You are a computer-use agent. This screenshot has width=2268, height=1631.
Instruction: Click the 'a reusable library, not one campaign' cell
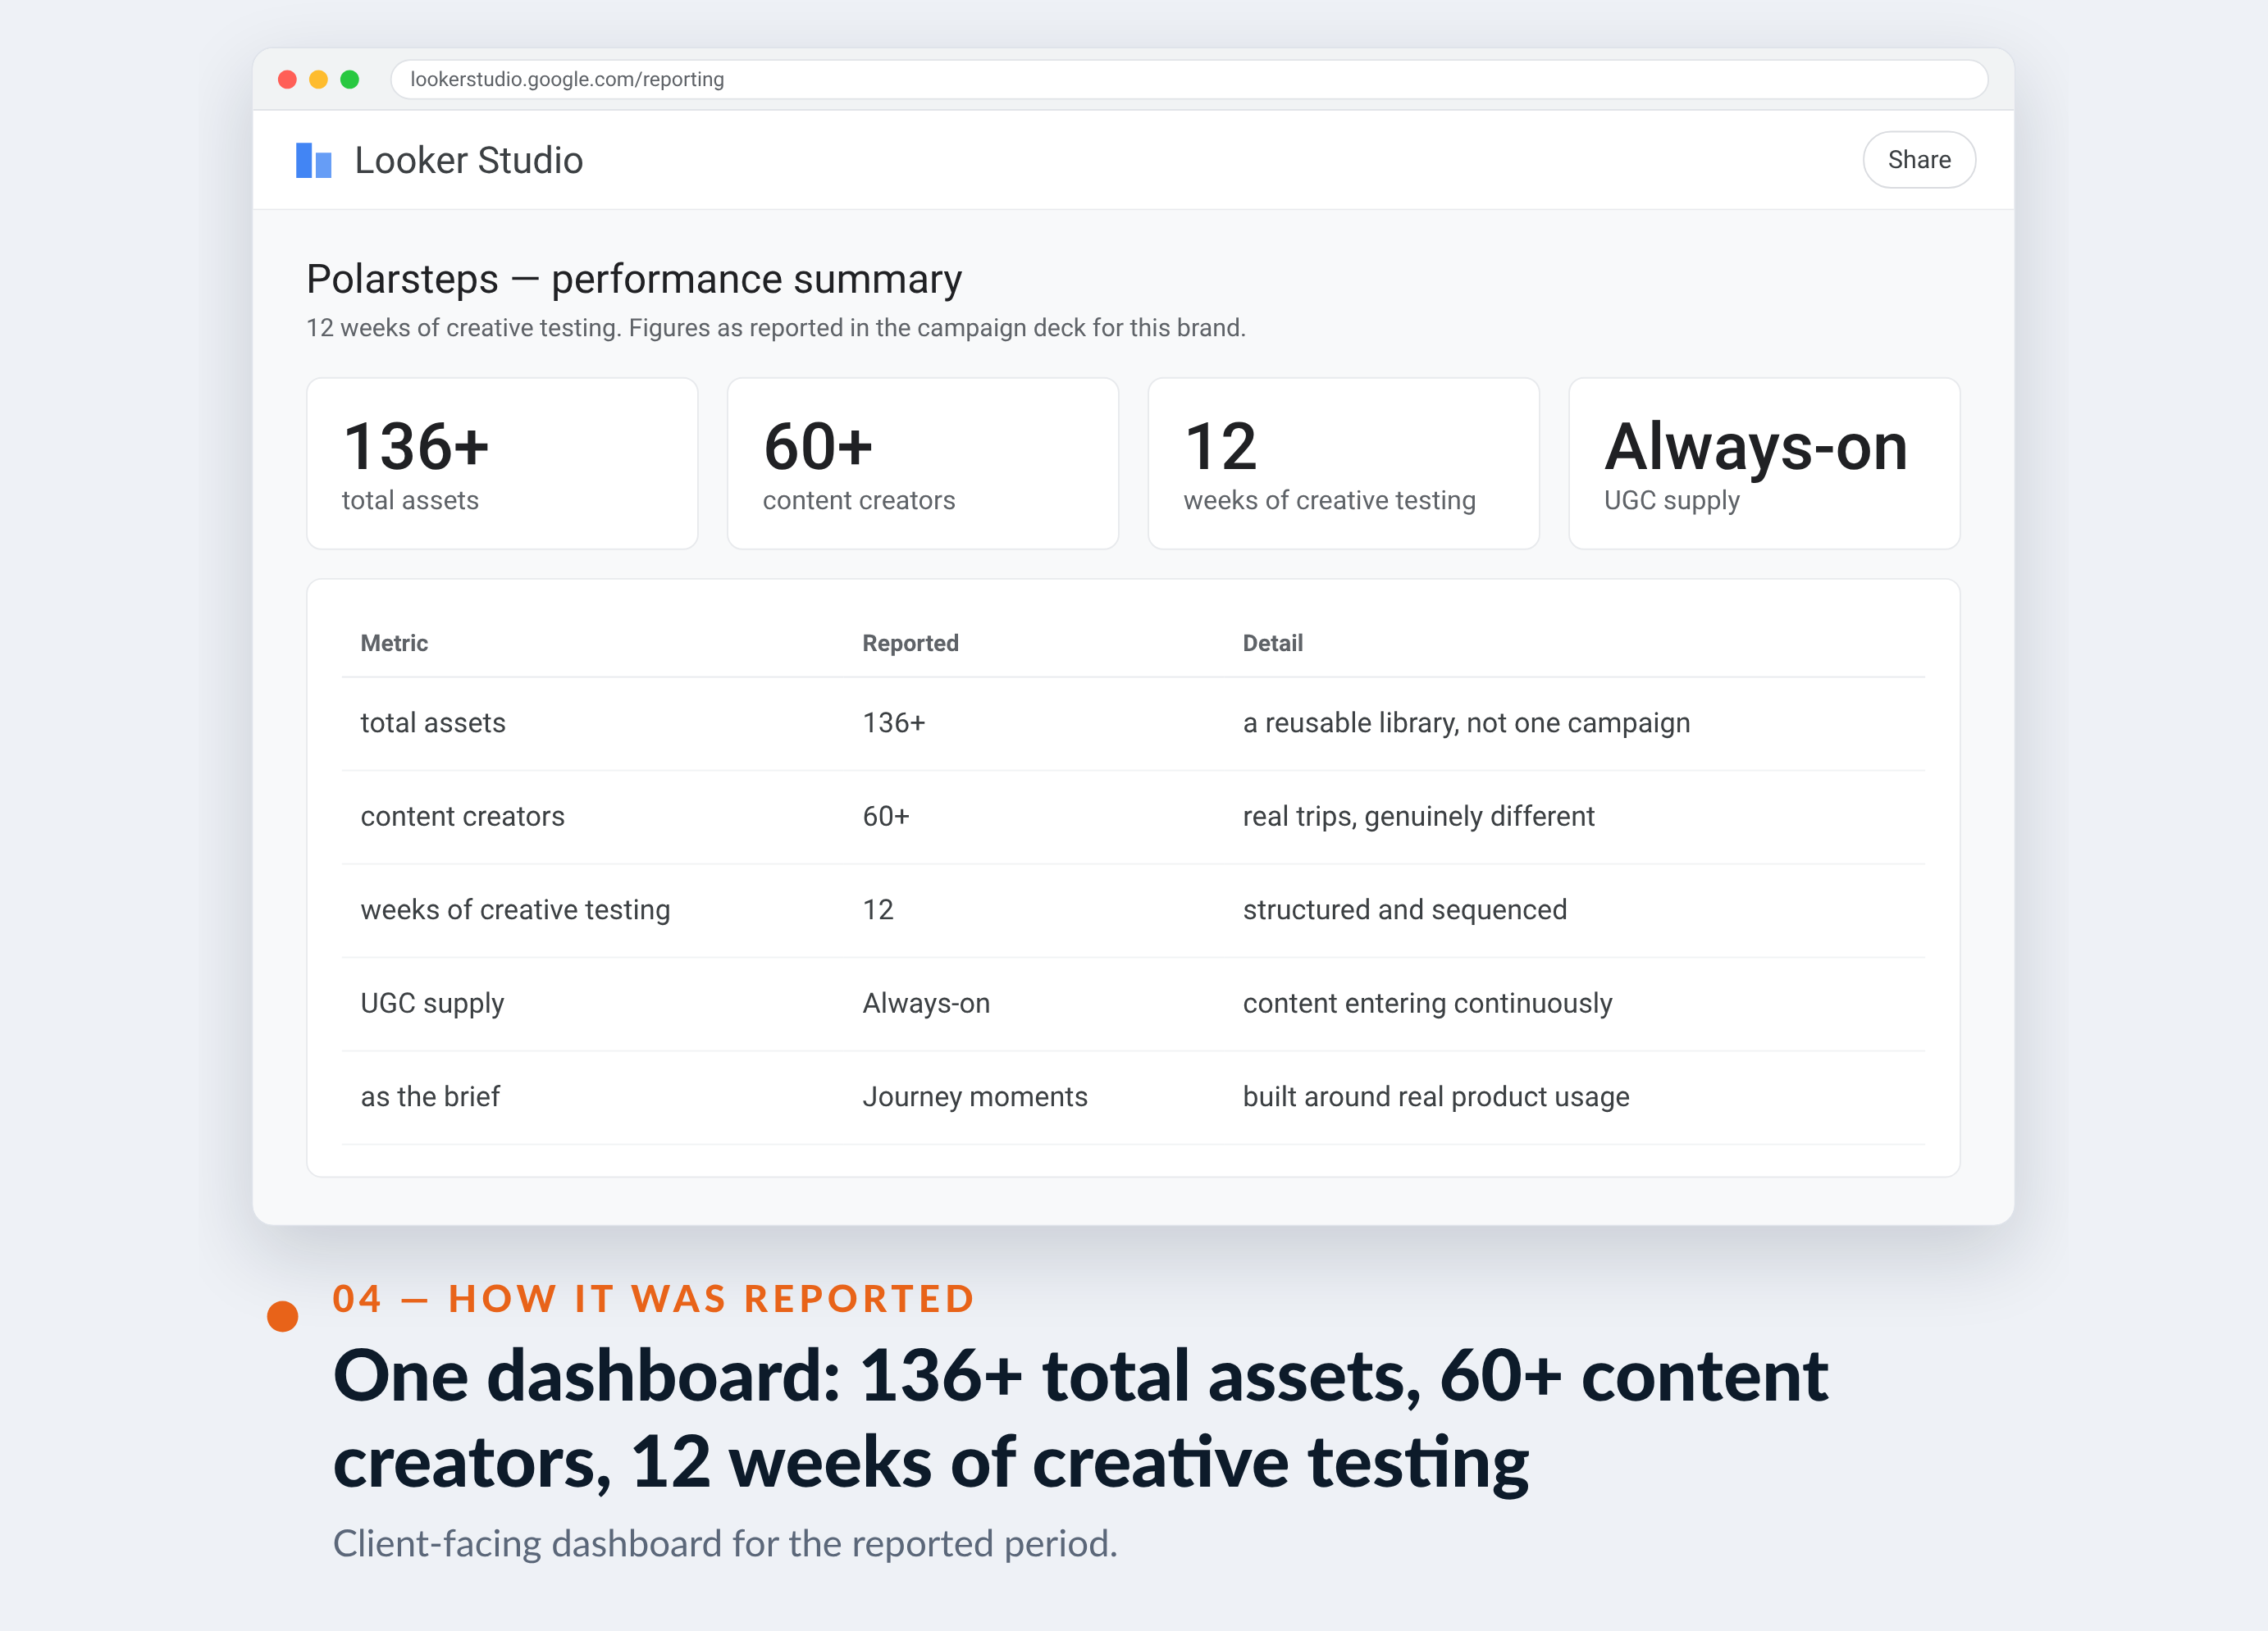coord(1466,723)
